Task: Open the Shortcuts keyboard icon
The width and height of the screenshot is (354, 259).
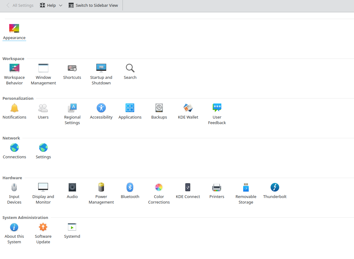Action: click(x=72, y=68)
